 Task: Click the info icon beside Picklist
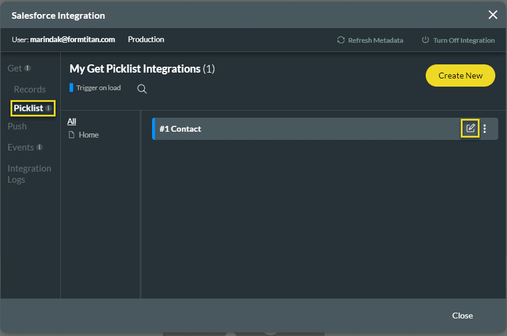point(49,108)
